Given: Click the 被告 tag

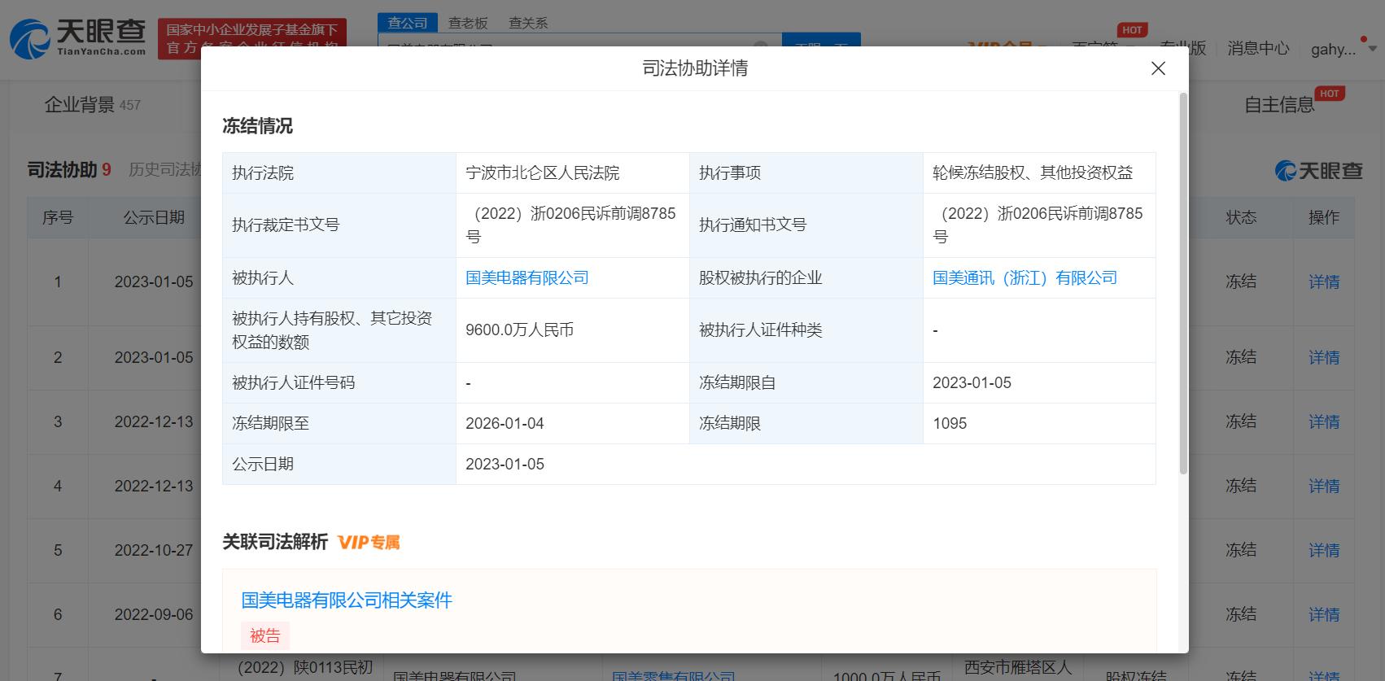Looking at the screenshot, I should point(264,635).
